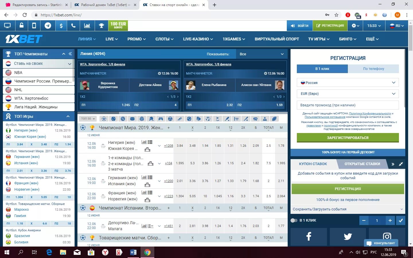Open the Telegram icon in top bar

click(x=48, y=26)
